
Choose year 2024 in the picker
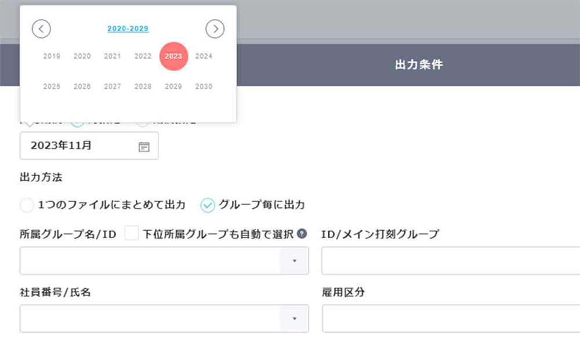point(204,56)
